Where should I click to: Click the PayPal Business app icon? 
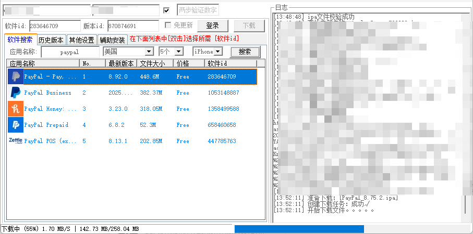(15, 93)
